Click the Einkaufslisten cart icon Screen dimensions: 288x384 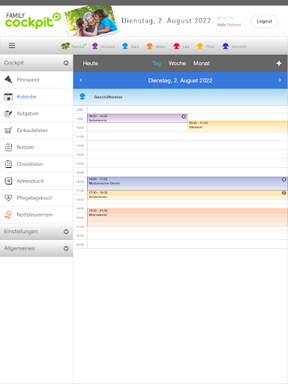8,130
